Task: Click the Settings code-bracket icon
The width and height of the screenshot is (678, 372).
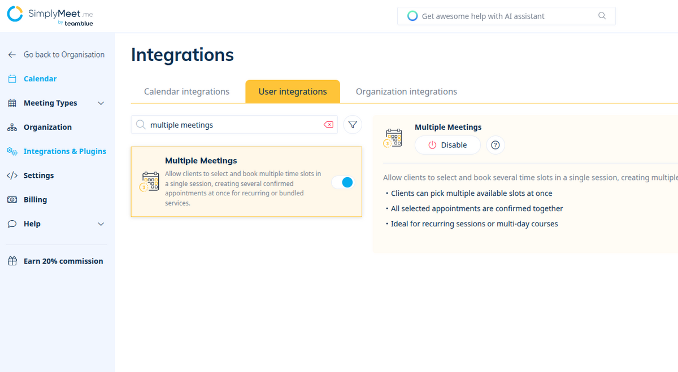Action: tap(12, 176)
